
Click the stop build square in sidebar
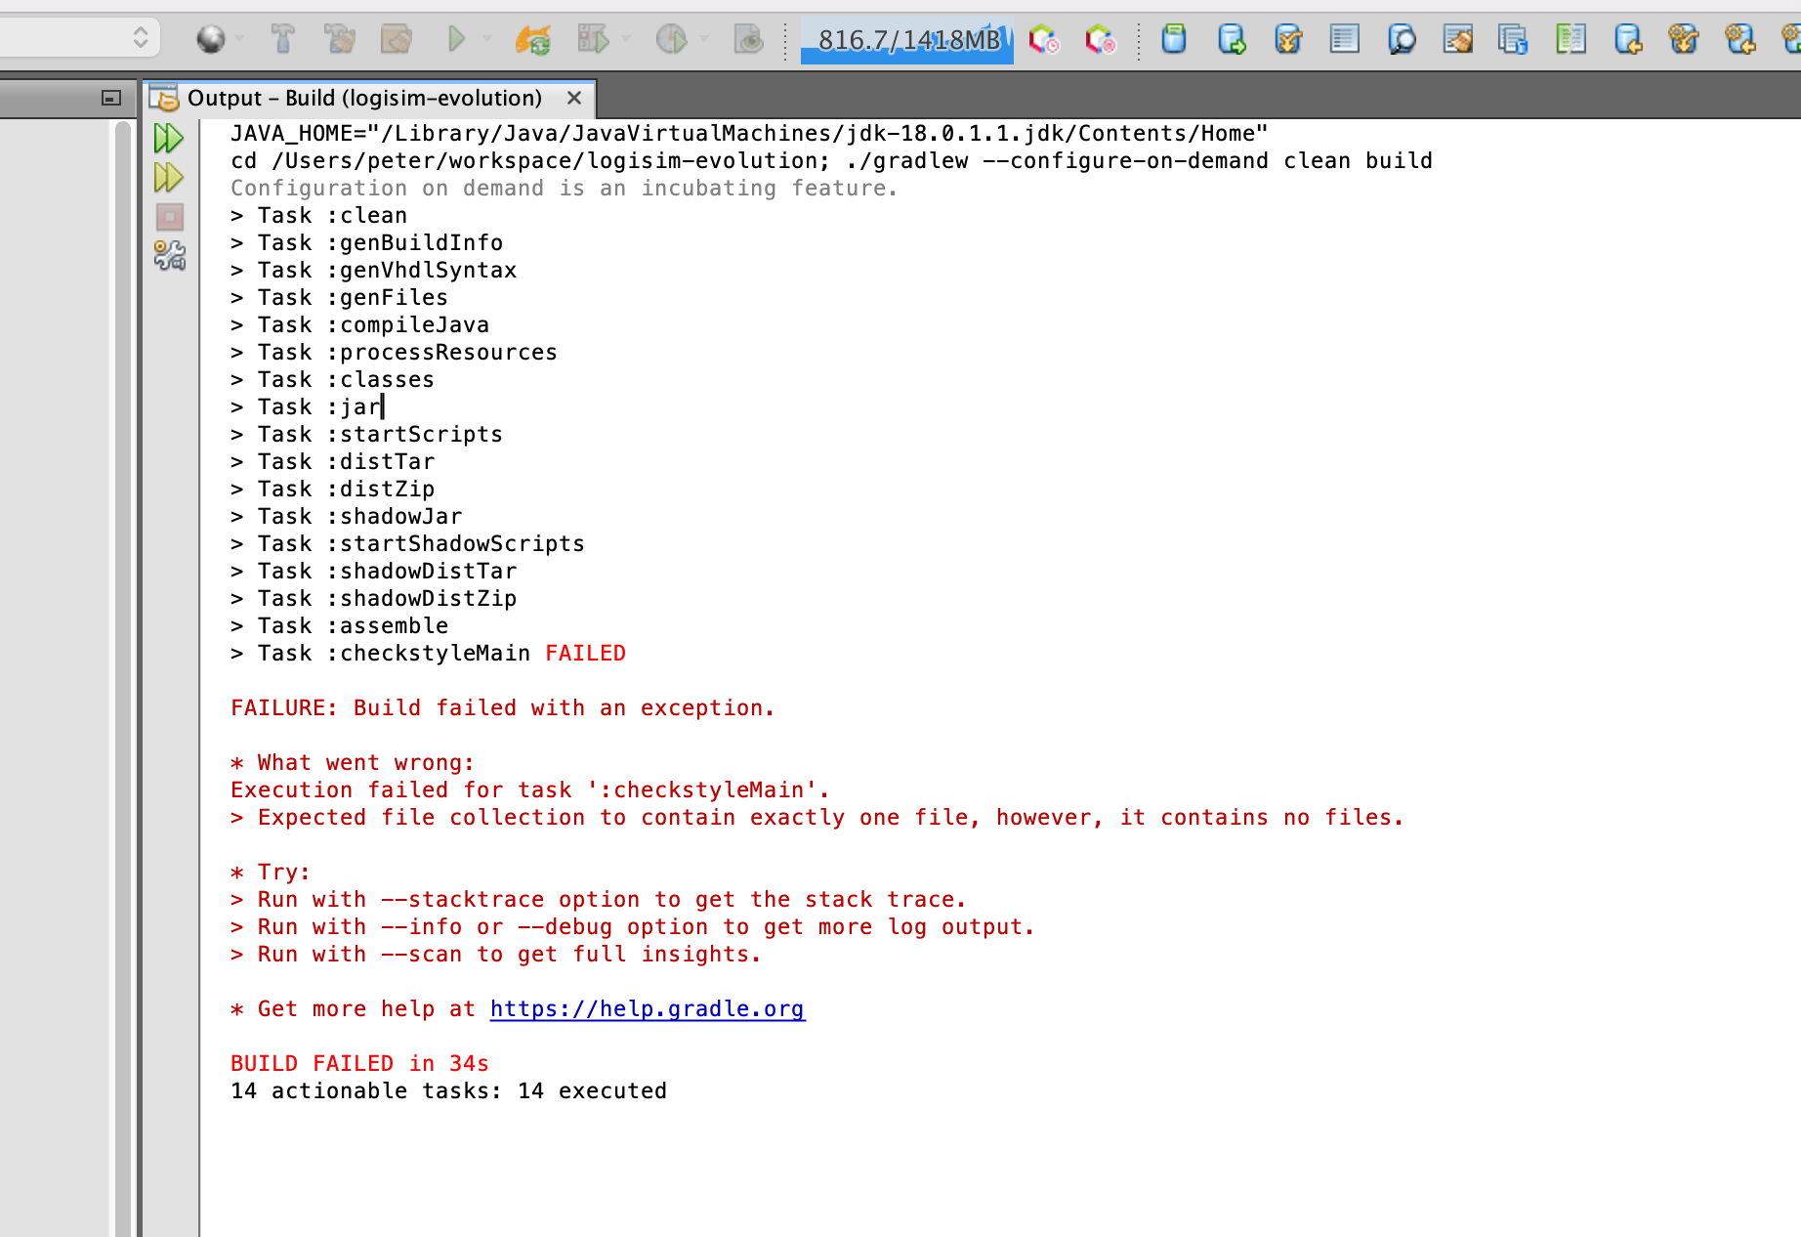coord(168,217)
